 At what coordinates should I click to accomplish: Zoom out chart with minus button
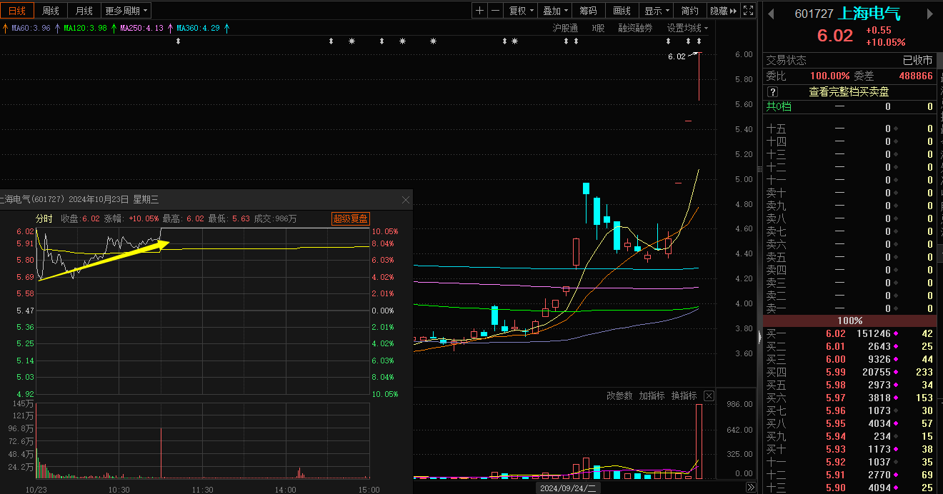pyautogui.click(x=495, y=11)
